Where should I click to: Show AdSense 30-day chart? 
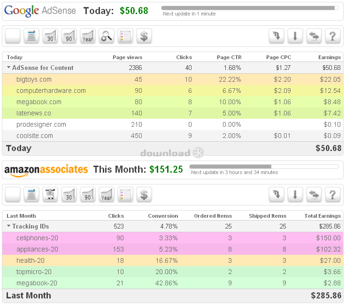(50, 36)
